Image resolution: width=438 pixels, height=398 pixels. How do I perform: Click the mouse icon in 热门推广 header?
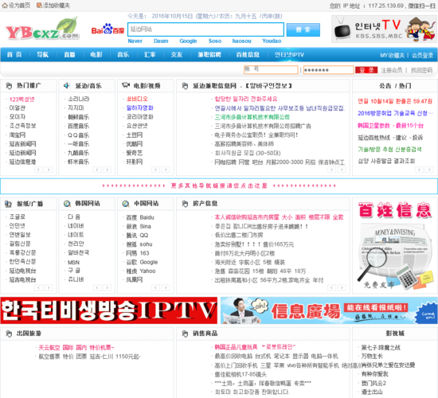click(9, 86)
